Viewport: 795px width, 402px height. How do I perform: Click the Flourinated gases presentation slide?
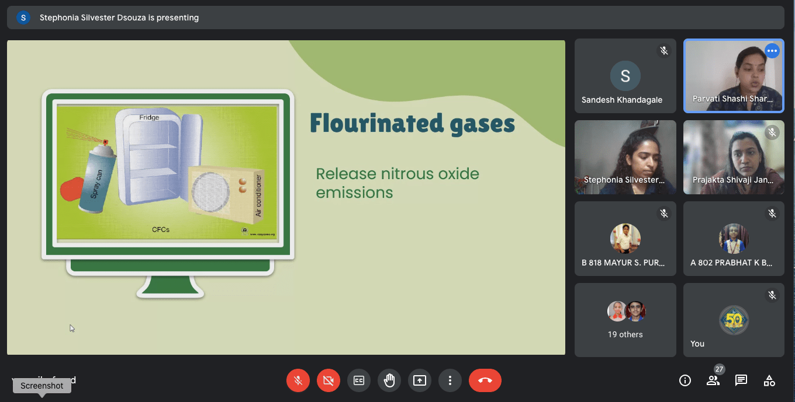(286, 197)
